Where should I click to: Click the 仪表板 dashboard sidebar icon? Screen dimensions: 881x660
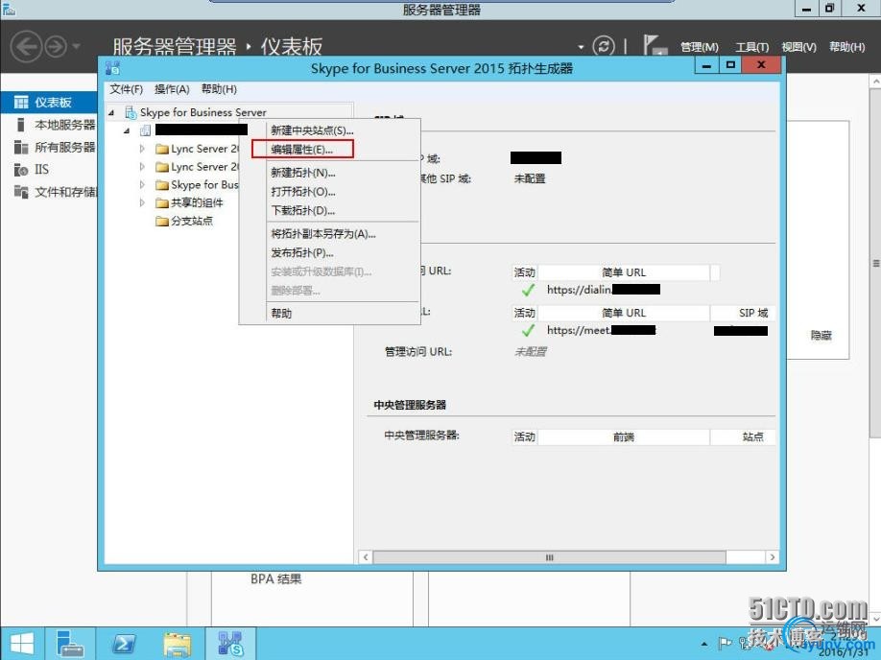click(x=21, y=103)
